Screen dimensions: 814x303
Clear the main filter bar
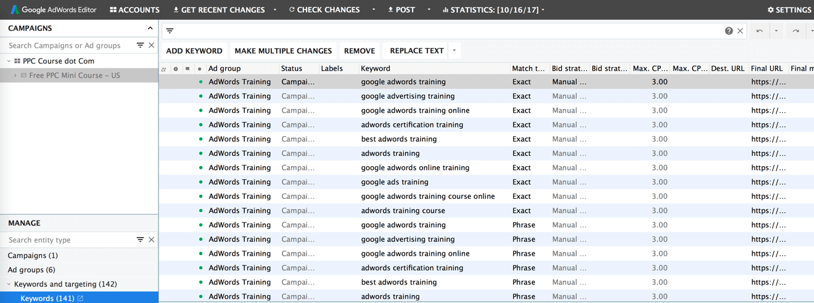tap(740, 31)
